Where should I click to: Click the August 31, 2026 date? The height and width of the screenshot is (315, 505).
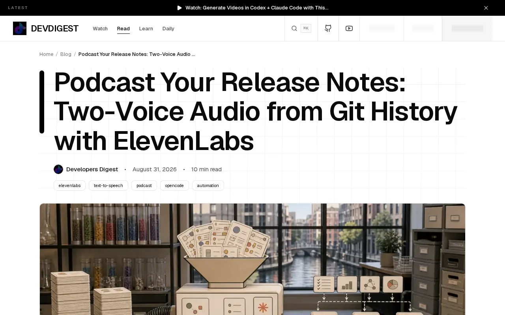click(155, 169)
